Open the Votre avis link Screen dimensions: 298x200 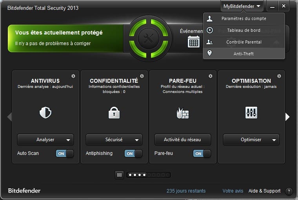(x=233, y=191)
